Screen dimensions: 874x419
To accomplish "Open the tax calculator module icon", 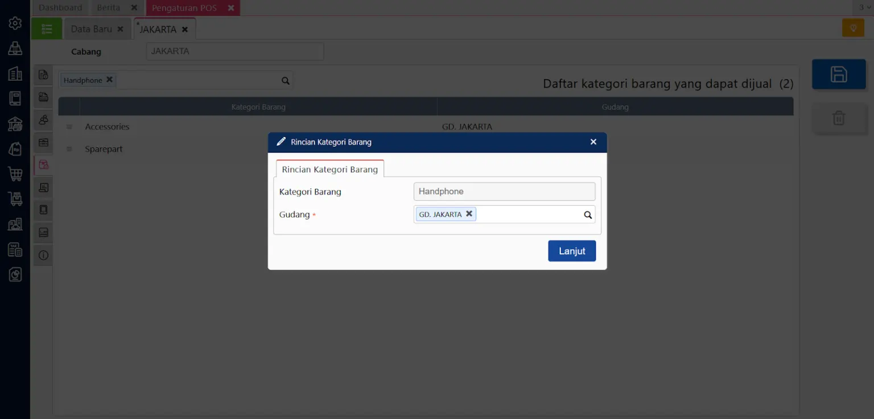I will tap(15, 249).
